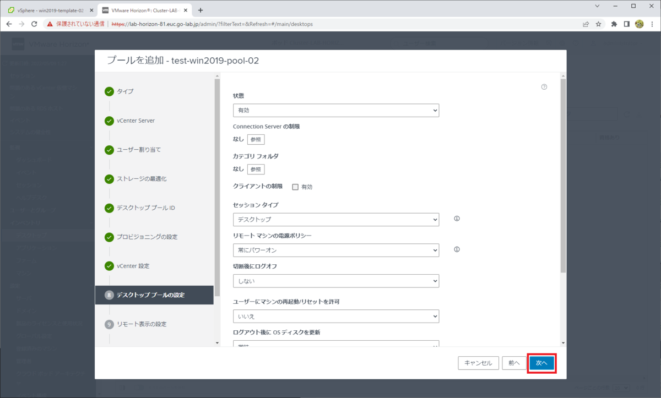Screen dimensions: 661x398
Task: Switch to vSphere win2019-template-02 browser tab
Action: (49, 10)
